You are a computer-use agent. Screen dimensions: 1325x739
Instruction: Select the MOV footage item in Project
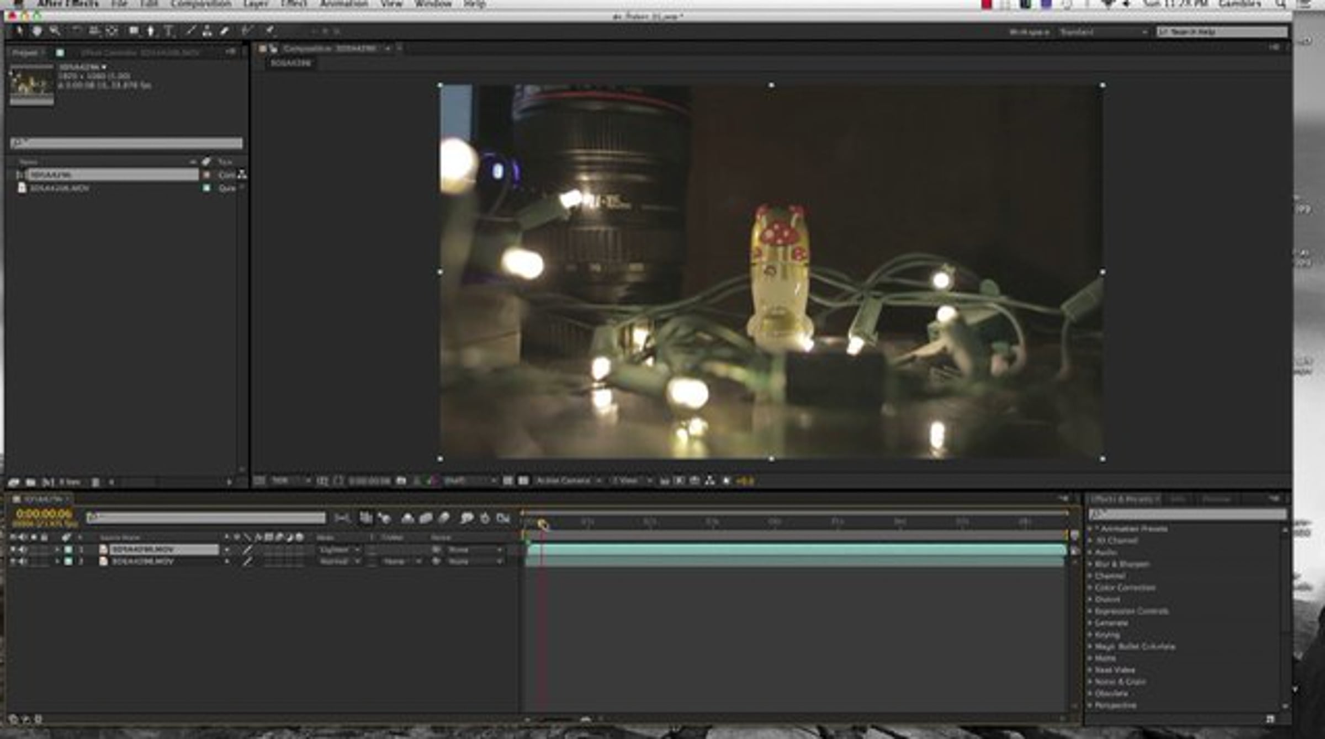[x=60, y=188]
